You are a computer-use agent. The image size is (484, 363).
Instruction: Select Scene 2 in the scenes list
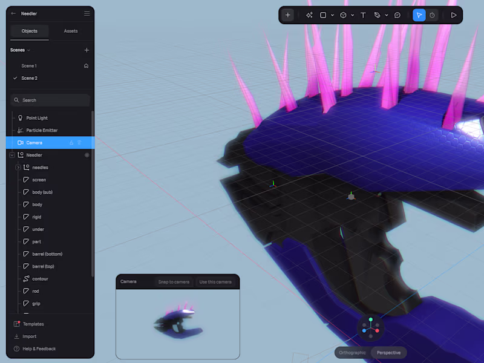[x=29, y=78]
